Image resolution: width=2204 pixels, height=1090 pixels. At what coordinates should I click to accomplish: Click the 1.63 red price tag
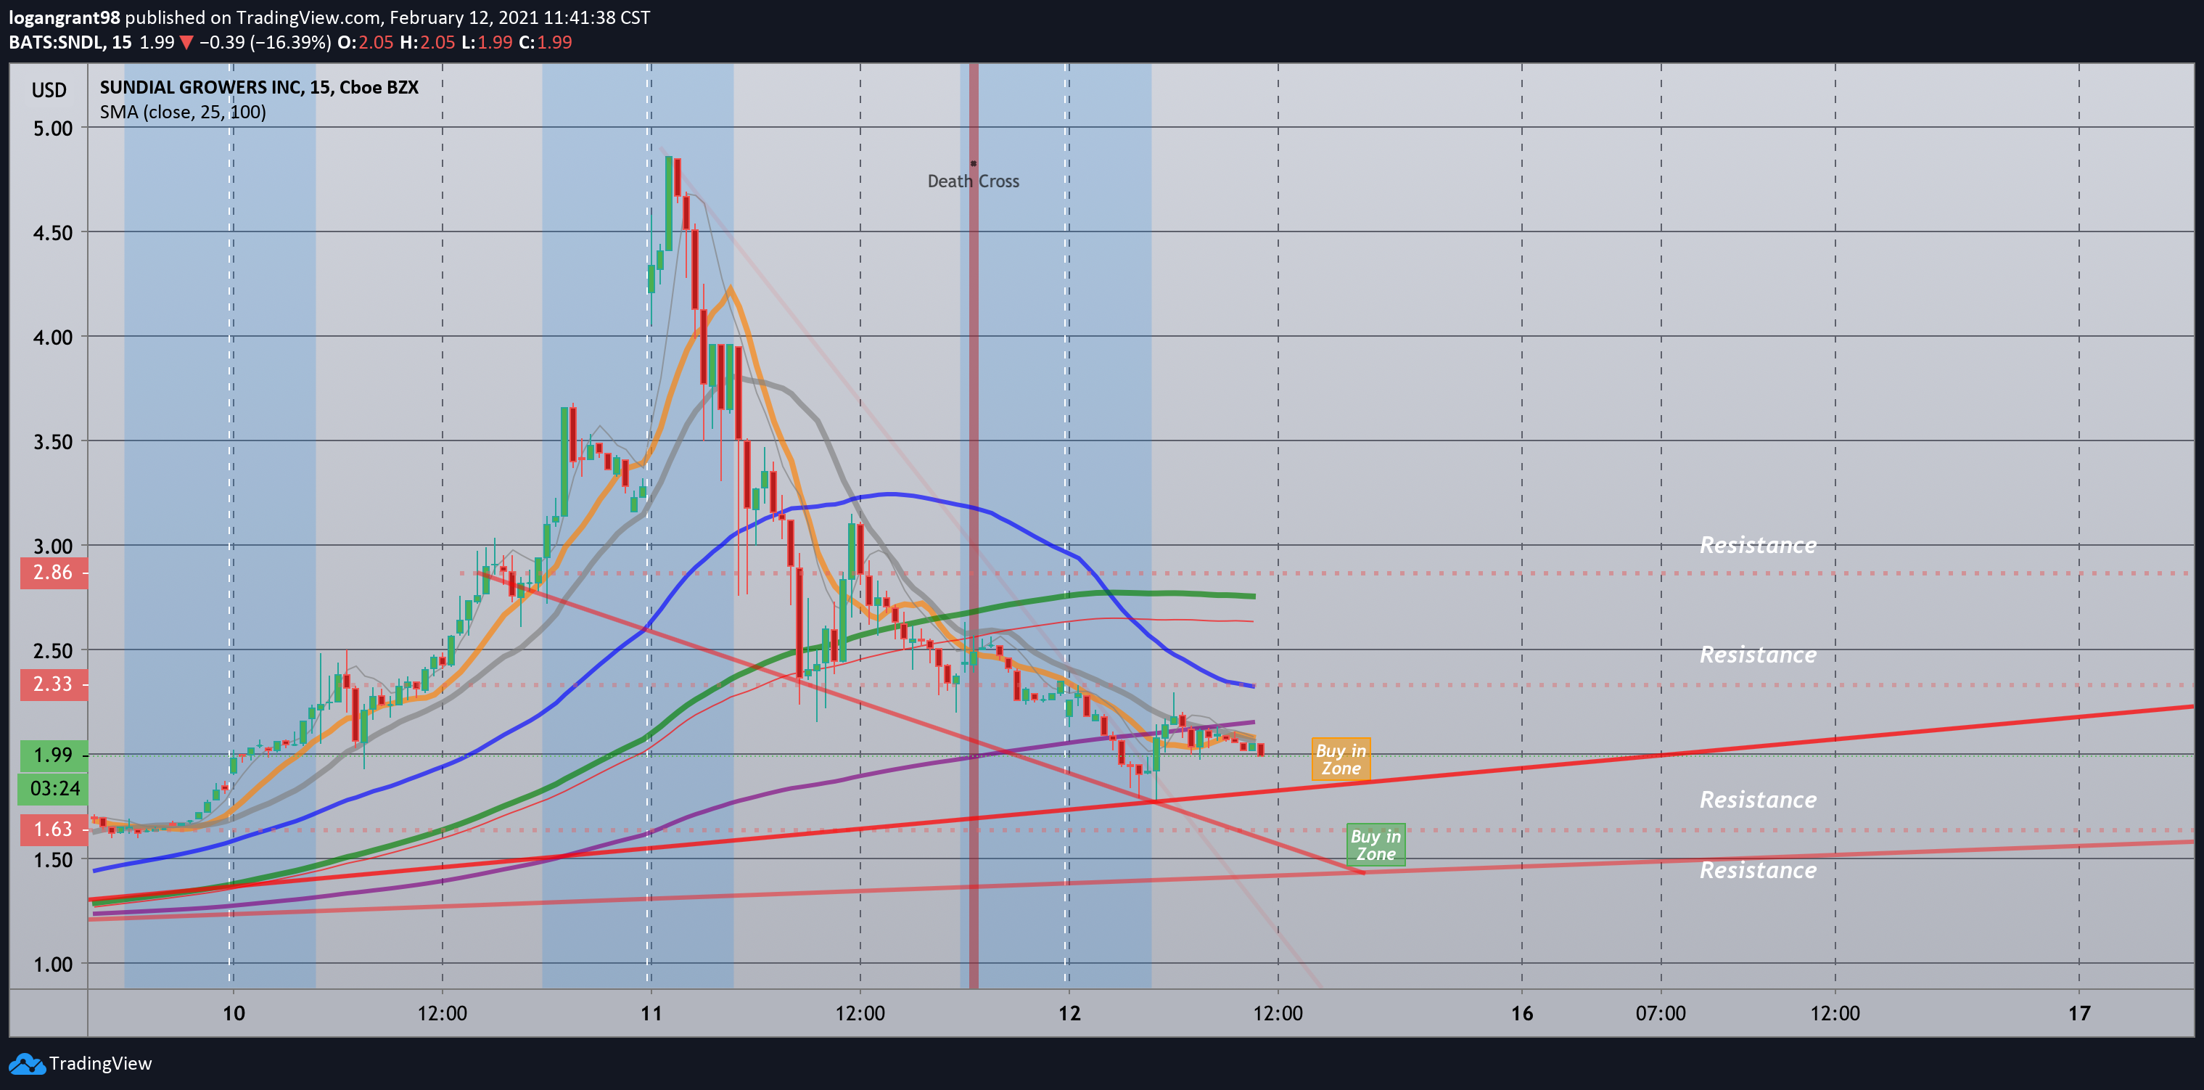tap(53, 829)
